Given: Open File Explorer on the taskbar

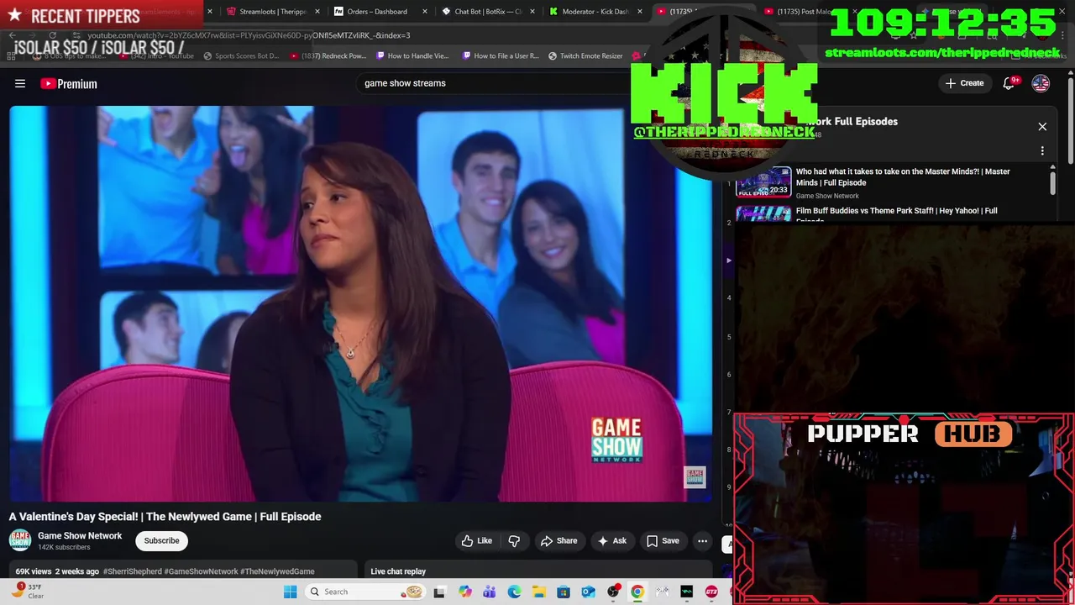Looking at the screenshot, I should pyautogui.click(x=539, y=592).
